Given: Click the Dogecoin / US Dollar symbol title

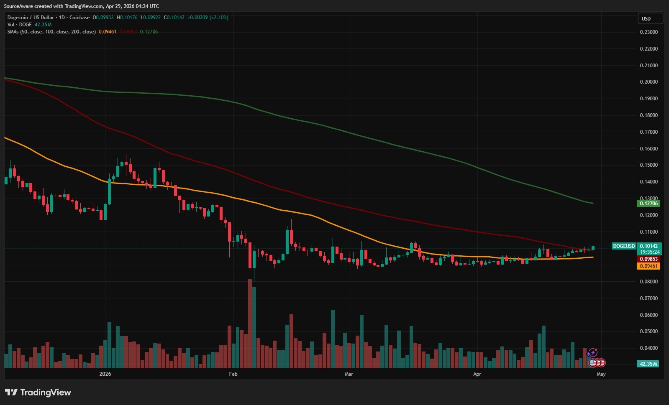Looking at the screenshot, I should (31, 18).
